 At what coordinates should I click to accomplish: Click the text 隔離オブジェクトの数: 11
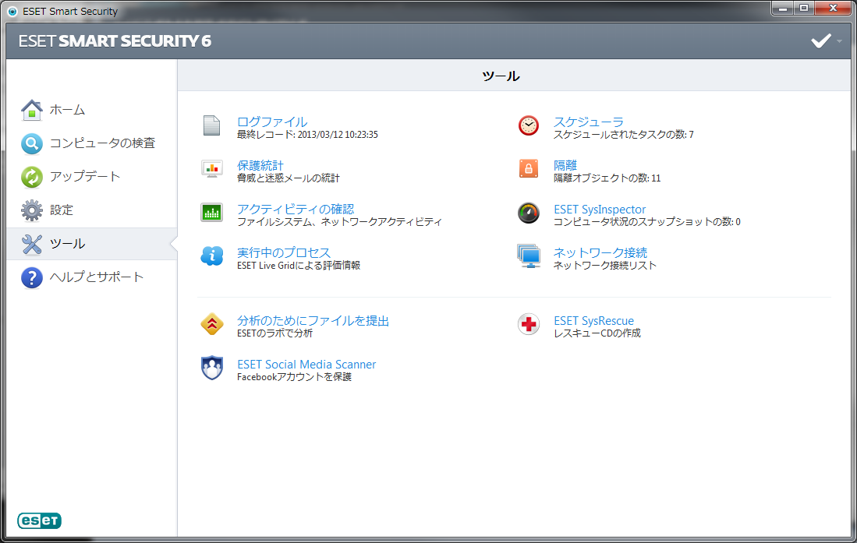click(607, 178)
